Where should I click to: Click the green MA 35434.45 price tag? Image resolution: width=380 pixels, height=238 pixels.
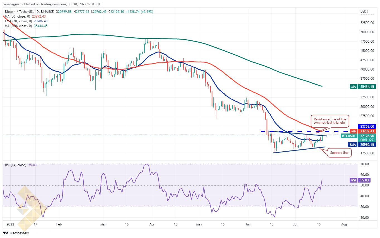tap(363, 87)
